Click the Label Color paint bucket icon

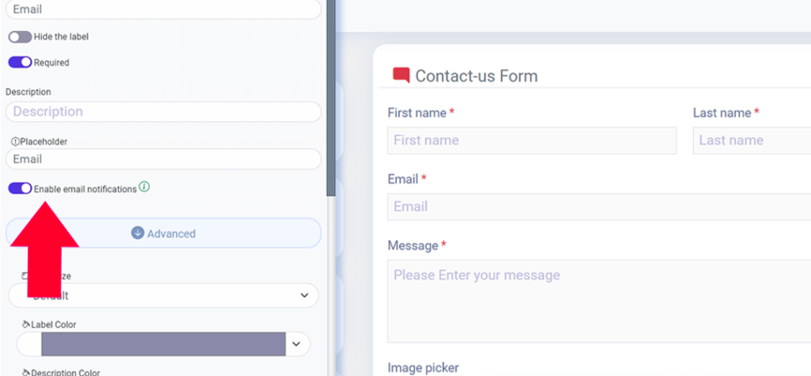coord(26,325)
